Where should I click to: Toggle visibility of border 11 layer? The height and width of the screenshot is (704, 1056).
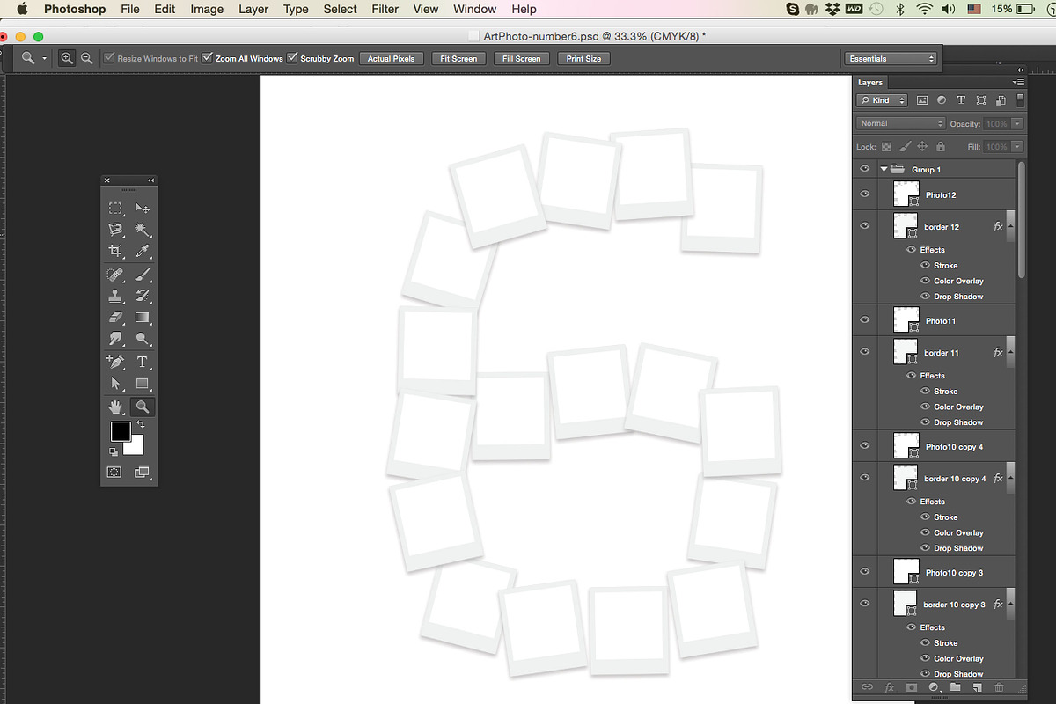tap(865, 352)
